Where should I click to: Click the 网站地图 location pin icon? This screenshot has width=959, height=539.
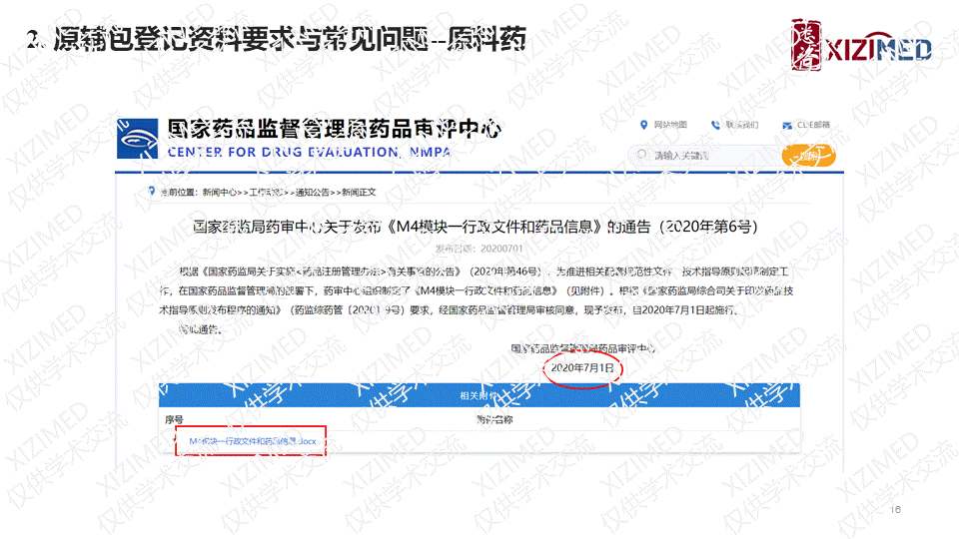(x=643, y=125)
